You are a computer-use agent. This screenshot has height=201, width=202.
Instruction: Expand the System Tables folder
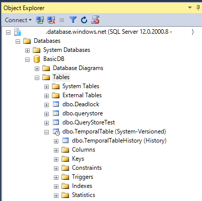pyautogui.click(x=46, y=87)
